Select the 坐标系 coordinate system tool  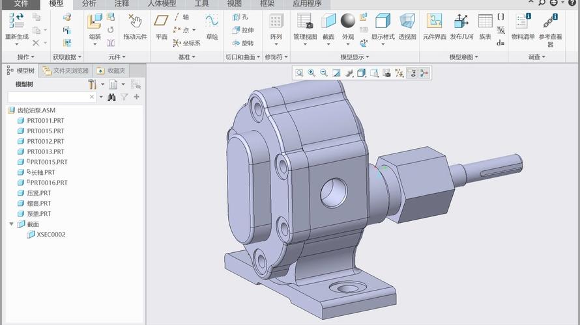tap(187, 43)
